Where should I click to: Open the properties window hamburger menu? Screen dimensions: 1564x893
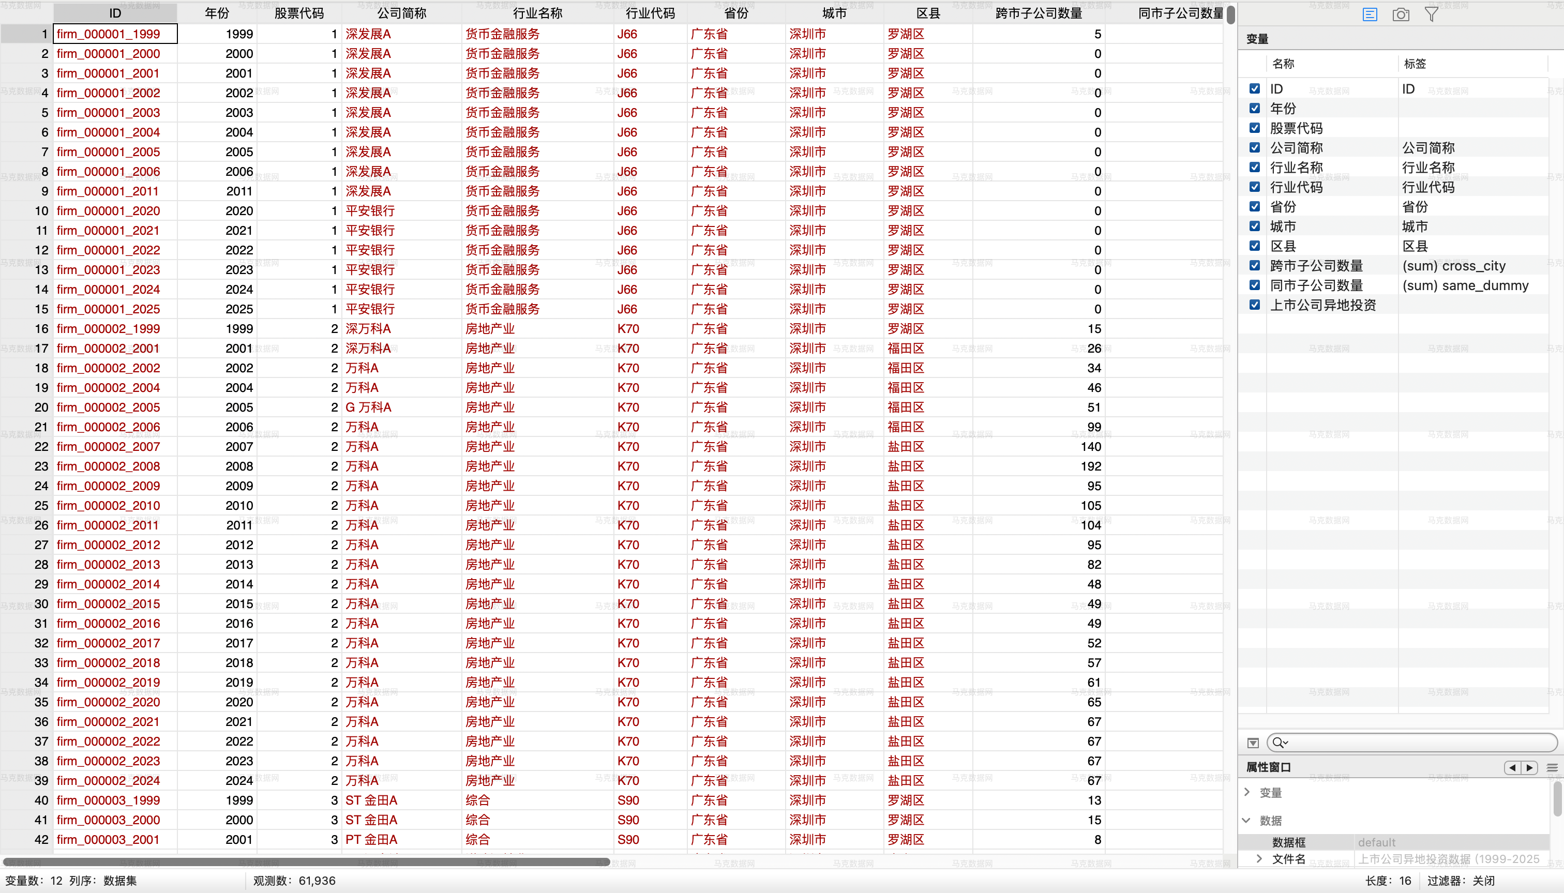[x=1552, y=767]
